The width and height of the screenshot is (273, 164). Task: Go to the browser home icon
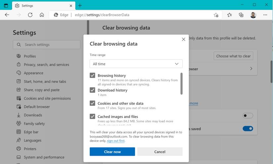click(42, 15)
